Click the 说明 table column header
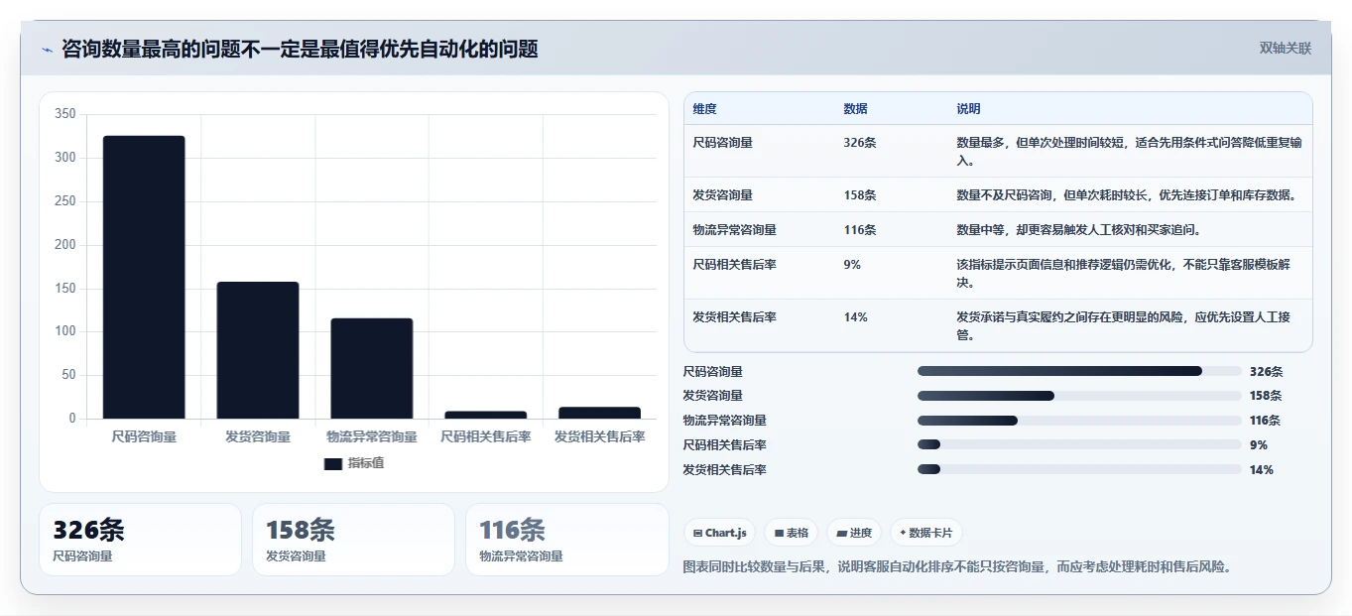Viewport: 1352px width, 616px height. 969,108
